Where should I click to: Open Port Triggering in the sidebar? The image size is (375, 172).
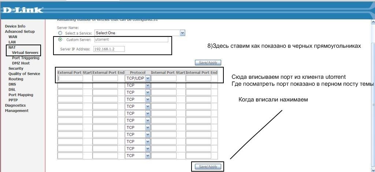point(26,58)
